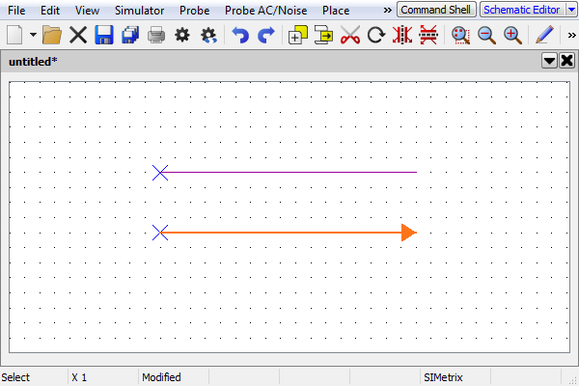Expand the menu bar overflow chevron

pos(388,10)
